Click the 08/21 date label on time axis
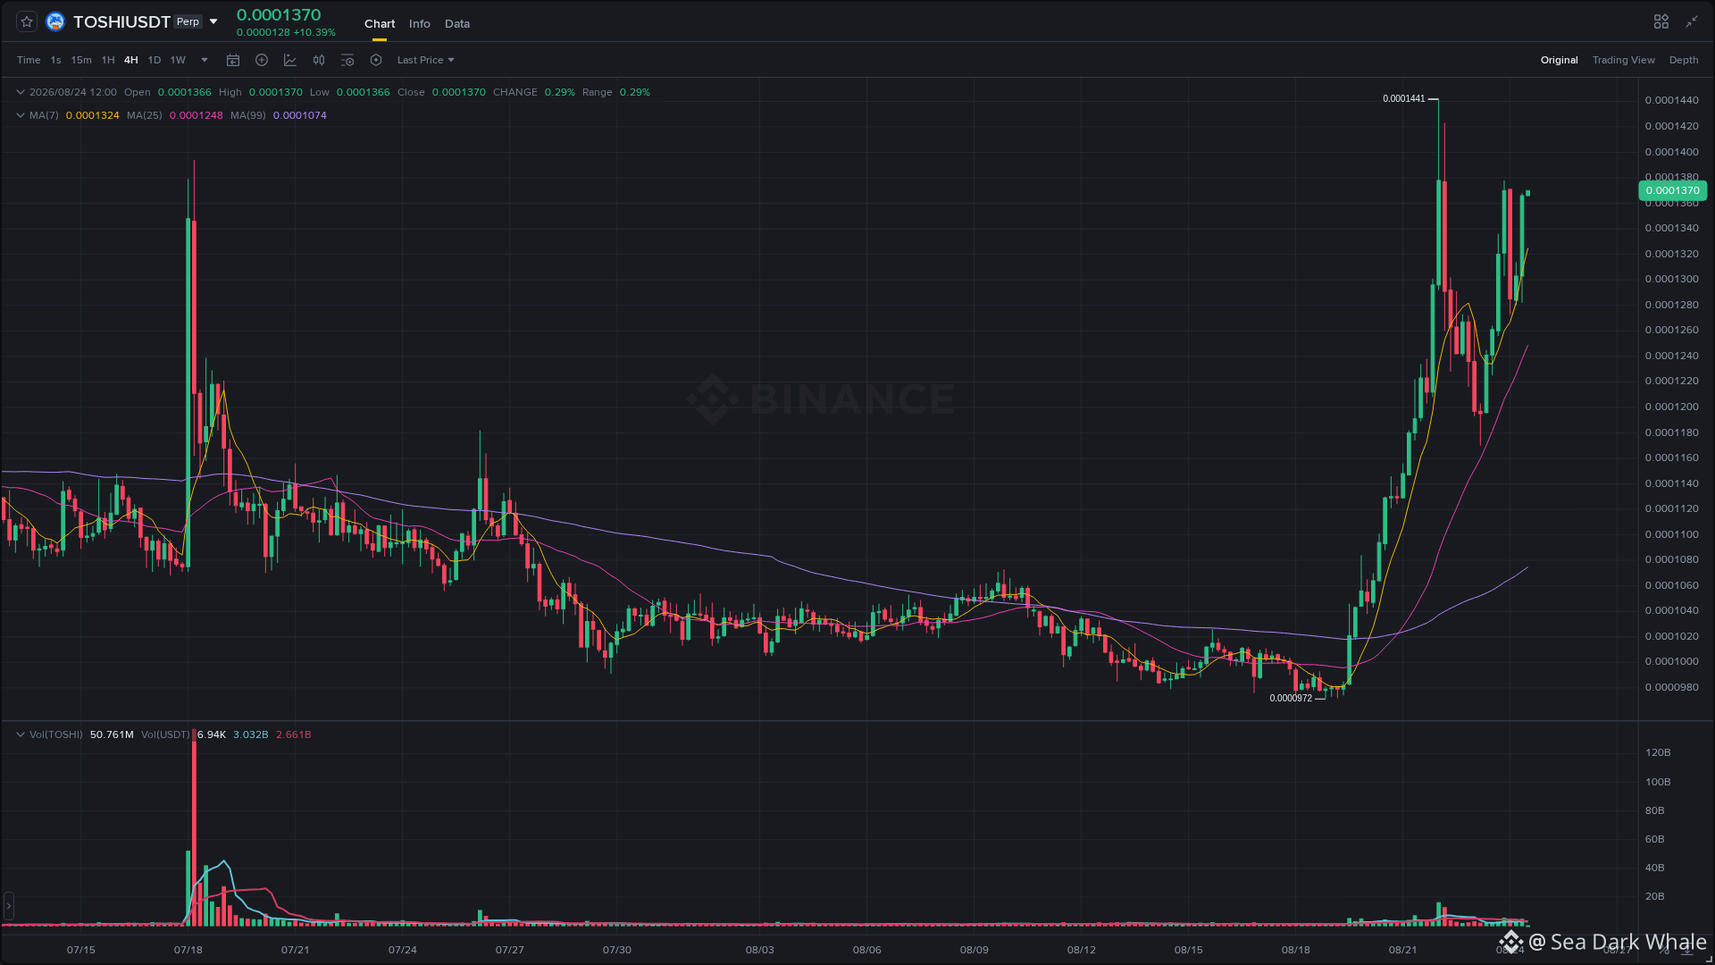The width and height of the screenshot is (1715, 965). pos(1403,950)
